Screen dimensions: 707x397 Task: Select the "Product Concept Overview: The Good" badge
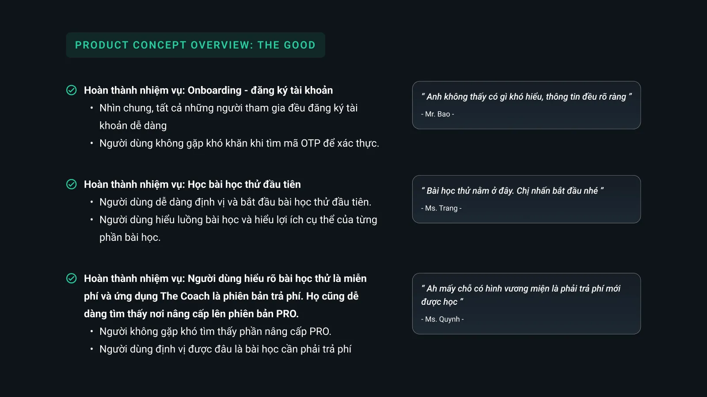(x=195, y=45)
